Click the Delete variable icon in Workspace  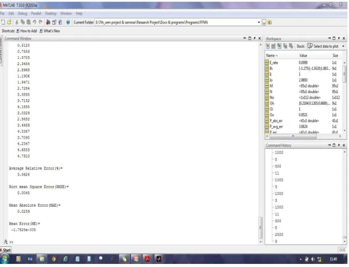click(291, 46)
